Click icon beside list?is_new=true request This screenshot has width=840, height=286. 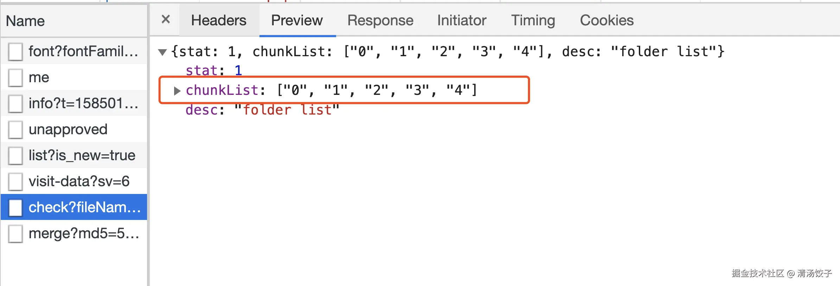point(15,156)
